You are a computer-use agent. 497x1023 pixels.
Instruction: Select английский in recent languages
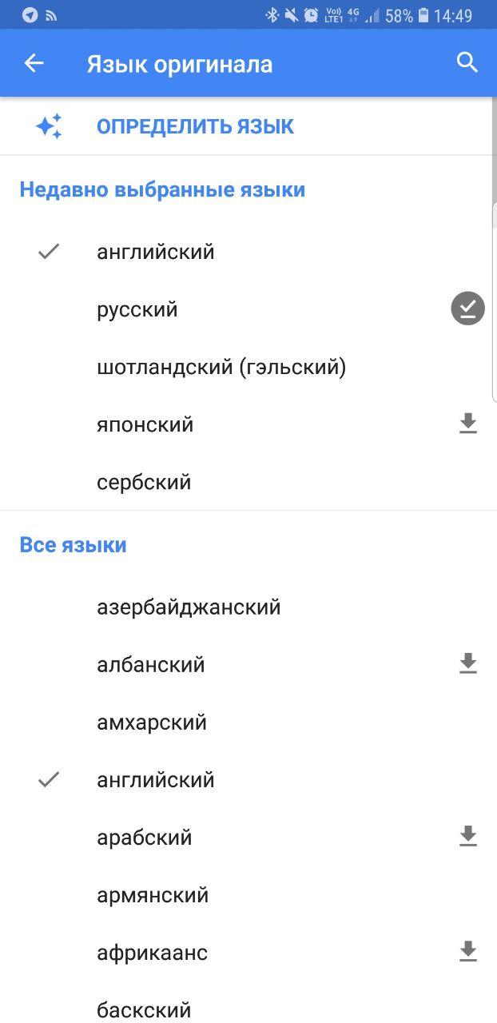[x=156, y=253]
